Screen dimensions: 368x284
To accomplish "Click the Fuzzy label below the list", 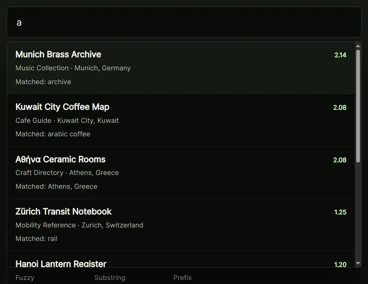I will tap(25, 278).
